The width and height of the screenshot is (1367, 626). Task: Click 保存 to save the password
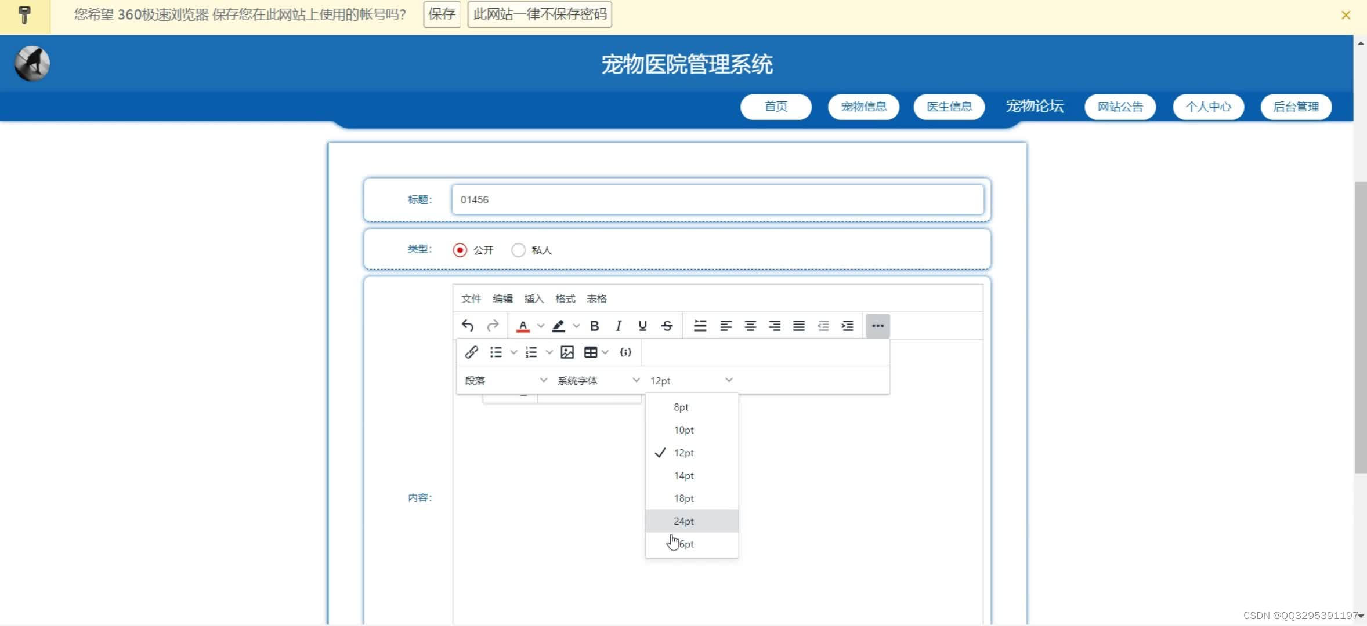(442, 14)
